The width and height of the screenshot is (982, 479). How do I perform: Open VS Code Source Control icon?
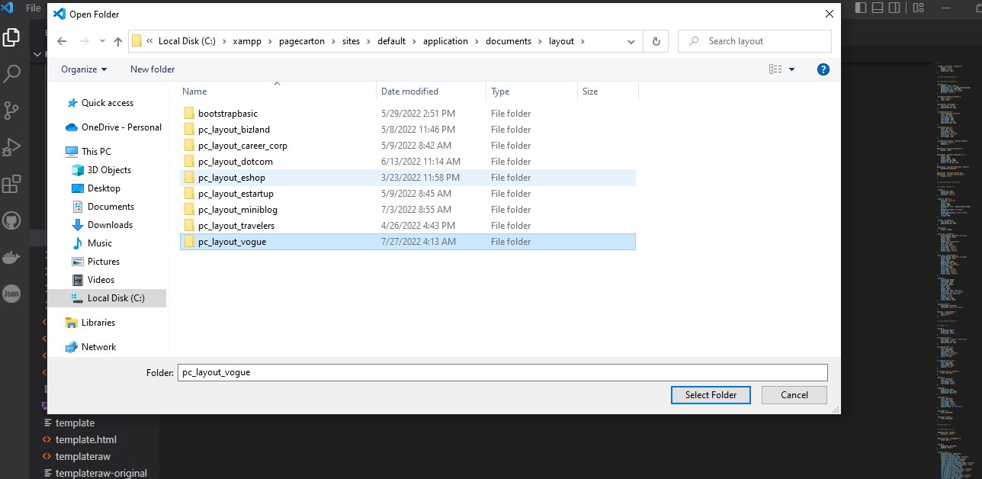(x=11, y=111)
